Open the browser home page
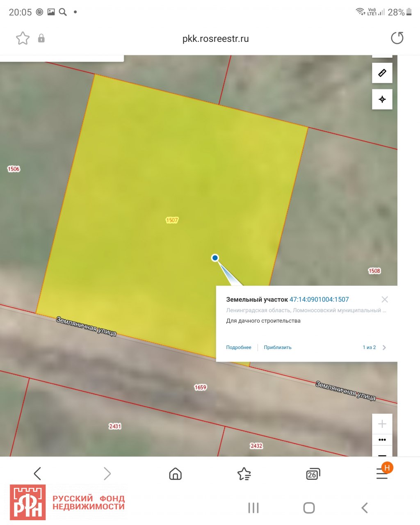The height and width of the screenshot is (525, 420). pos(176,474)
